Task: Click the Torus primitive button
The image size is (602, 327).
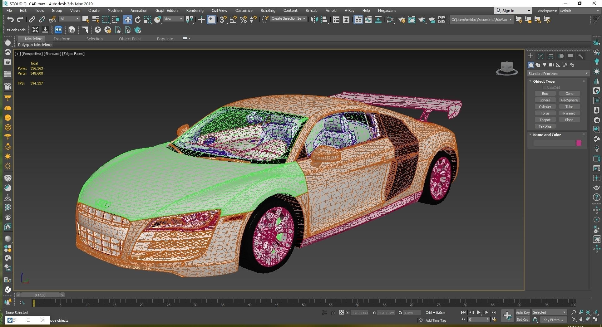Action: click(x=545, y=113)
